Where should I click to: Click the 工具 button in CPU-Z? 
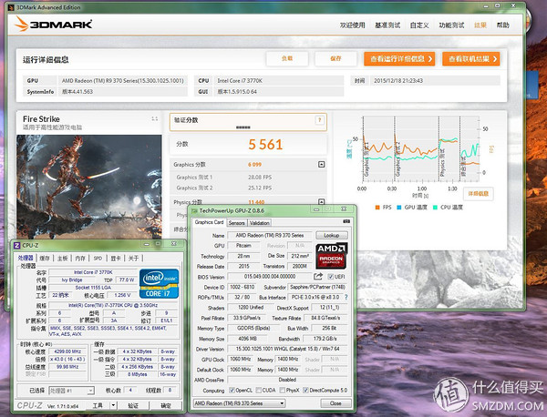click(x=98, y=405)
